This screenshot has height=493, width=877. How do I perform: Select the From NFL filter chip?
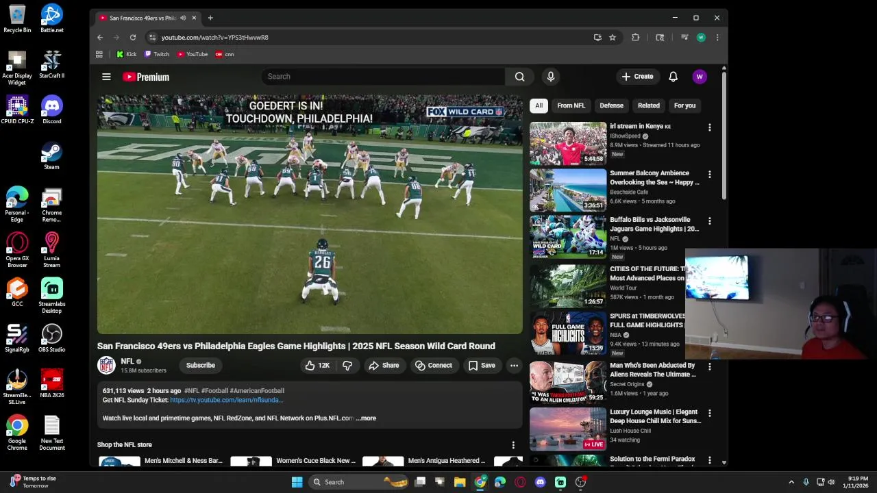(x=571, y=105)
